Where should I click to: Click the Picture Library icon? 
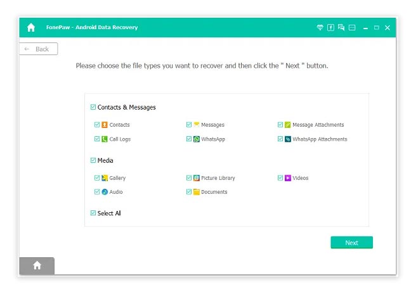pyautogui.click(x=197, y=178)
